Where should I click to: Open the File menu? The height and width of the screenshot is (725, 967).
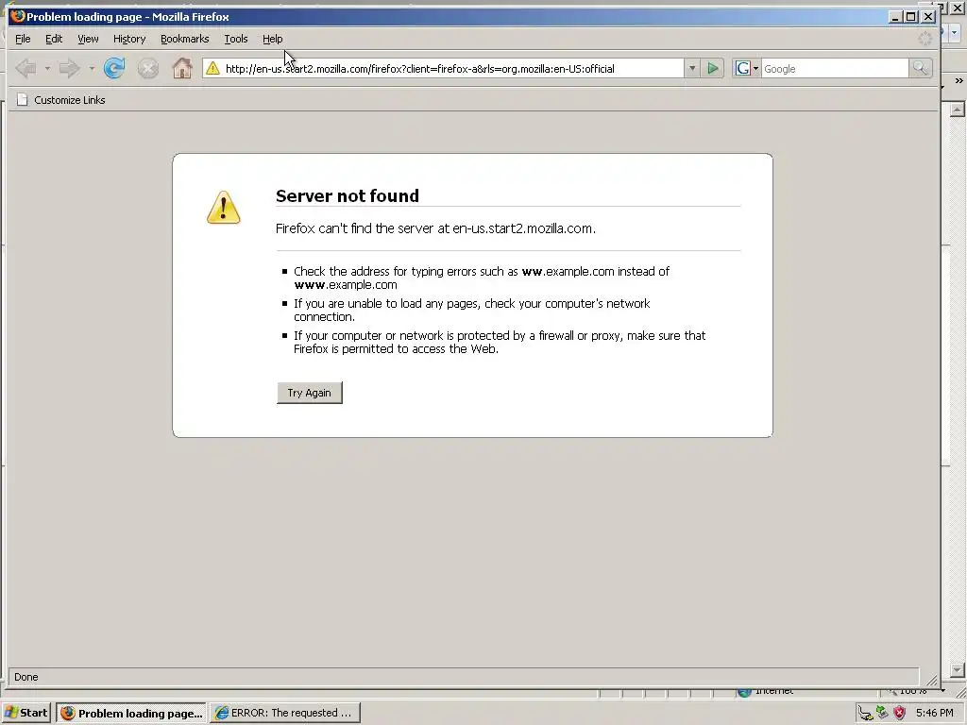[23, 39]
